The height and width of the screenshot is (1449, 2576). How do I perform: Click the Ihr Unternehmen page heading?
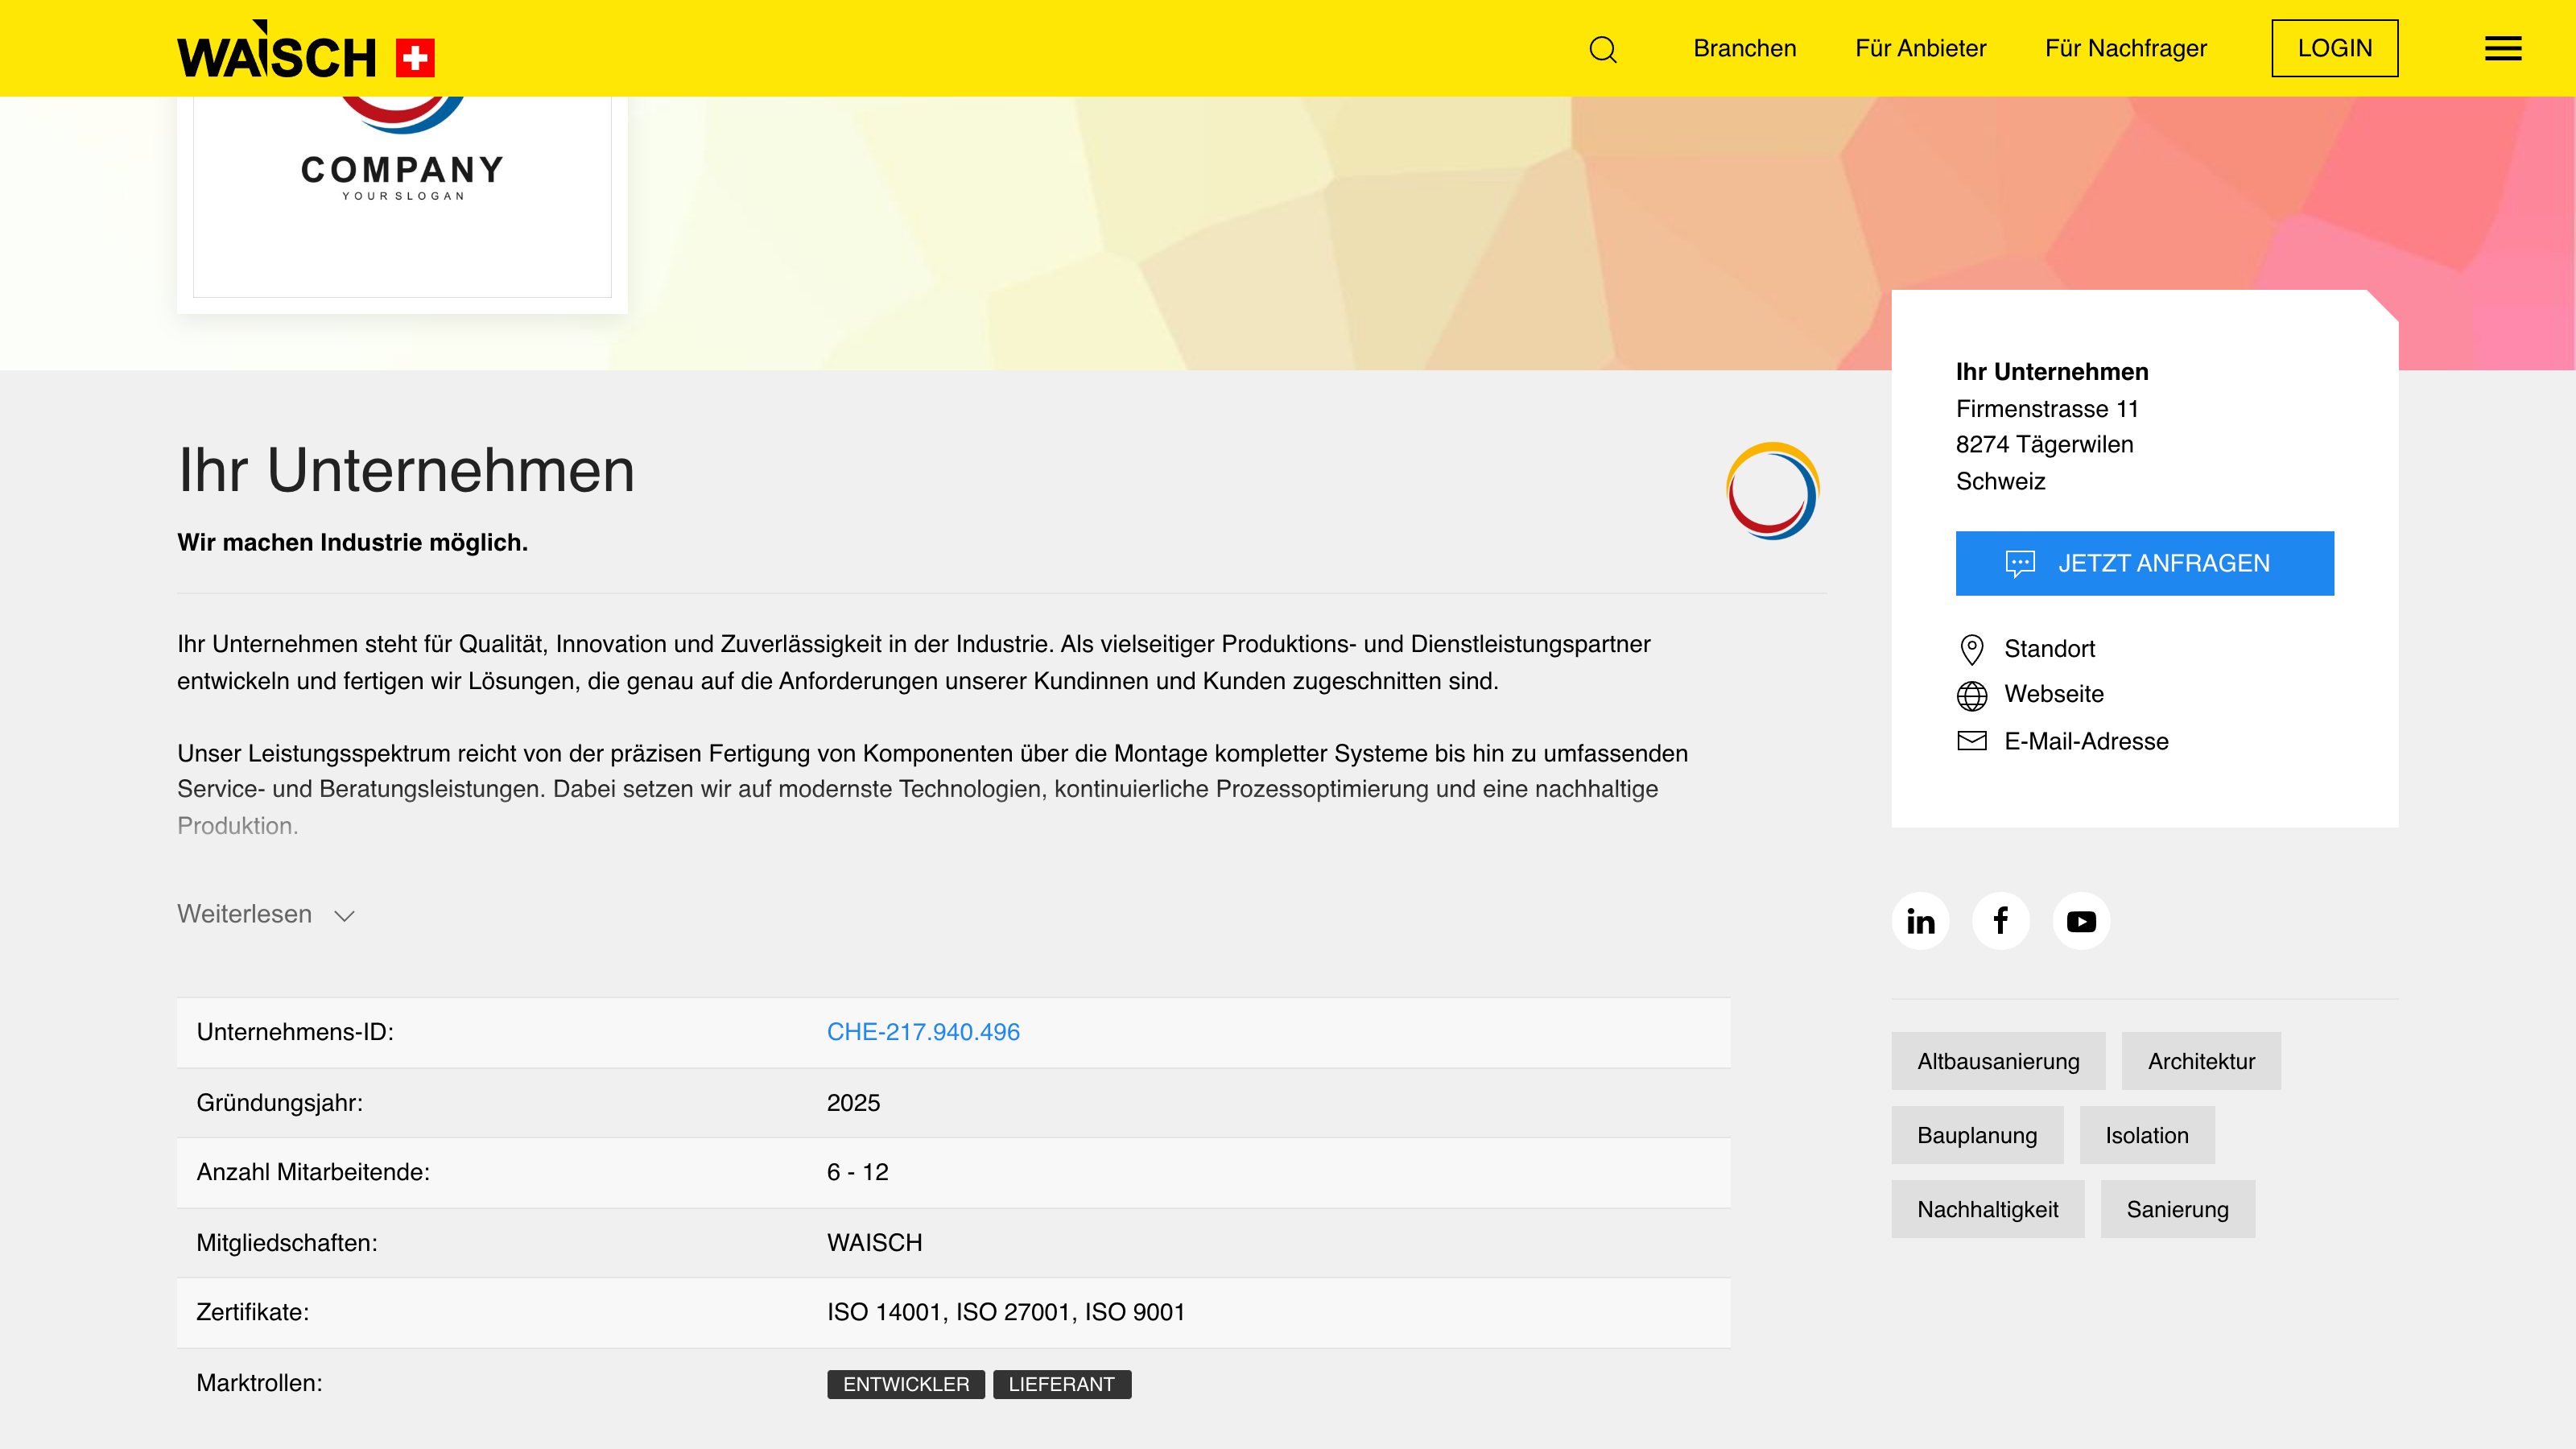pos(406,470)
